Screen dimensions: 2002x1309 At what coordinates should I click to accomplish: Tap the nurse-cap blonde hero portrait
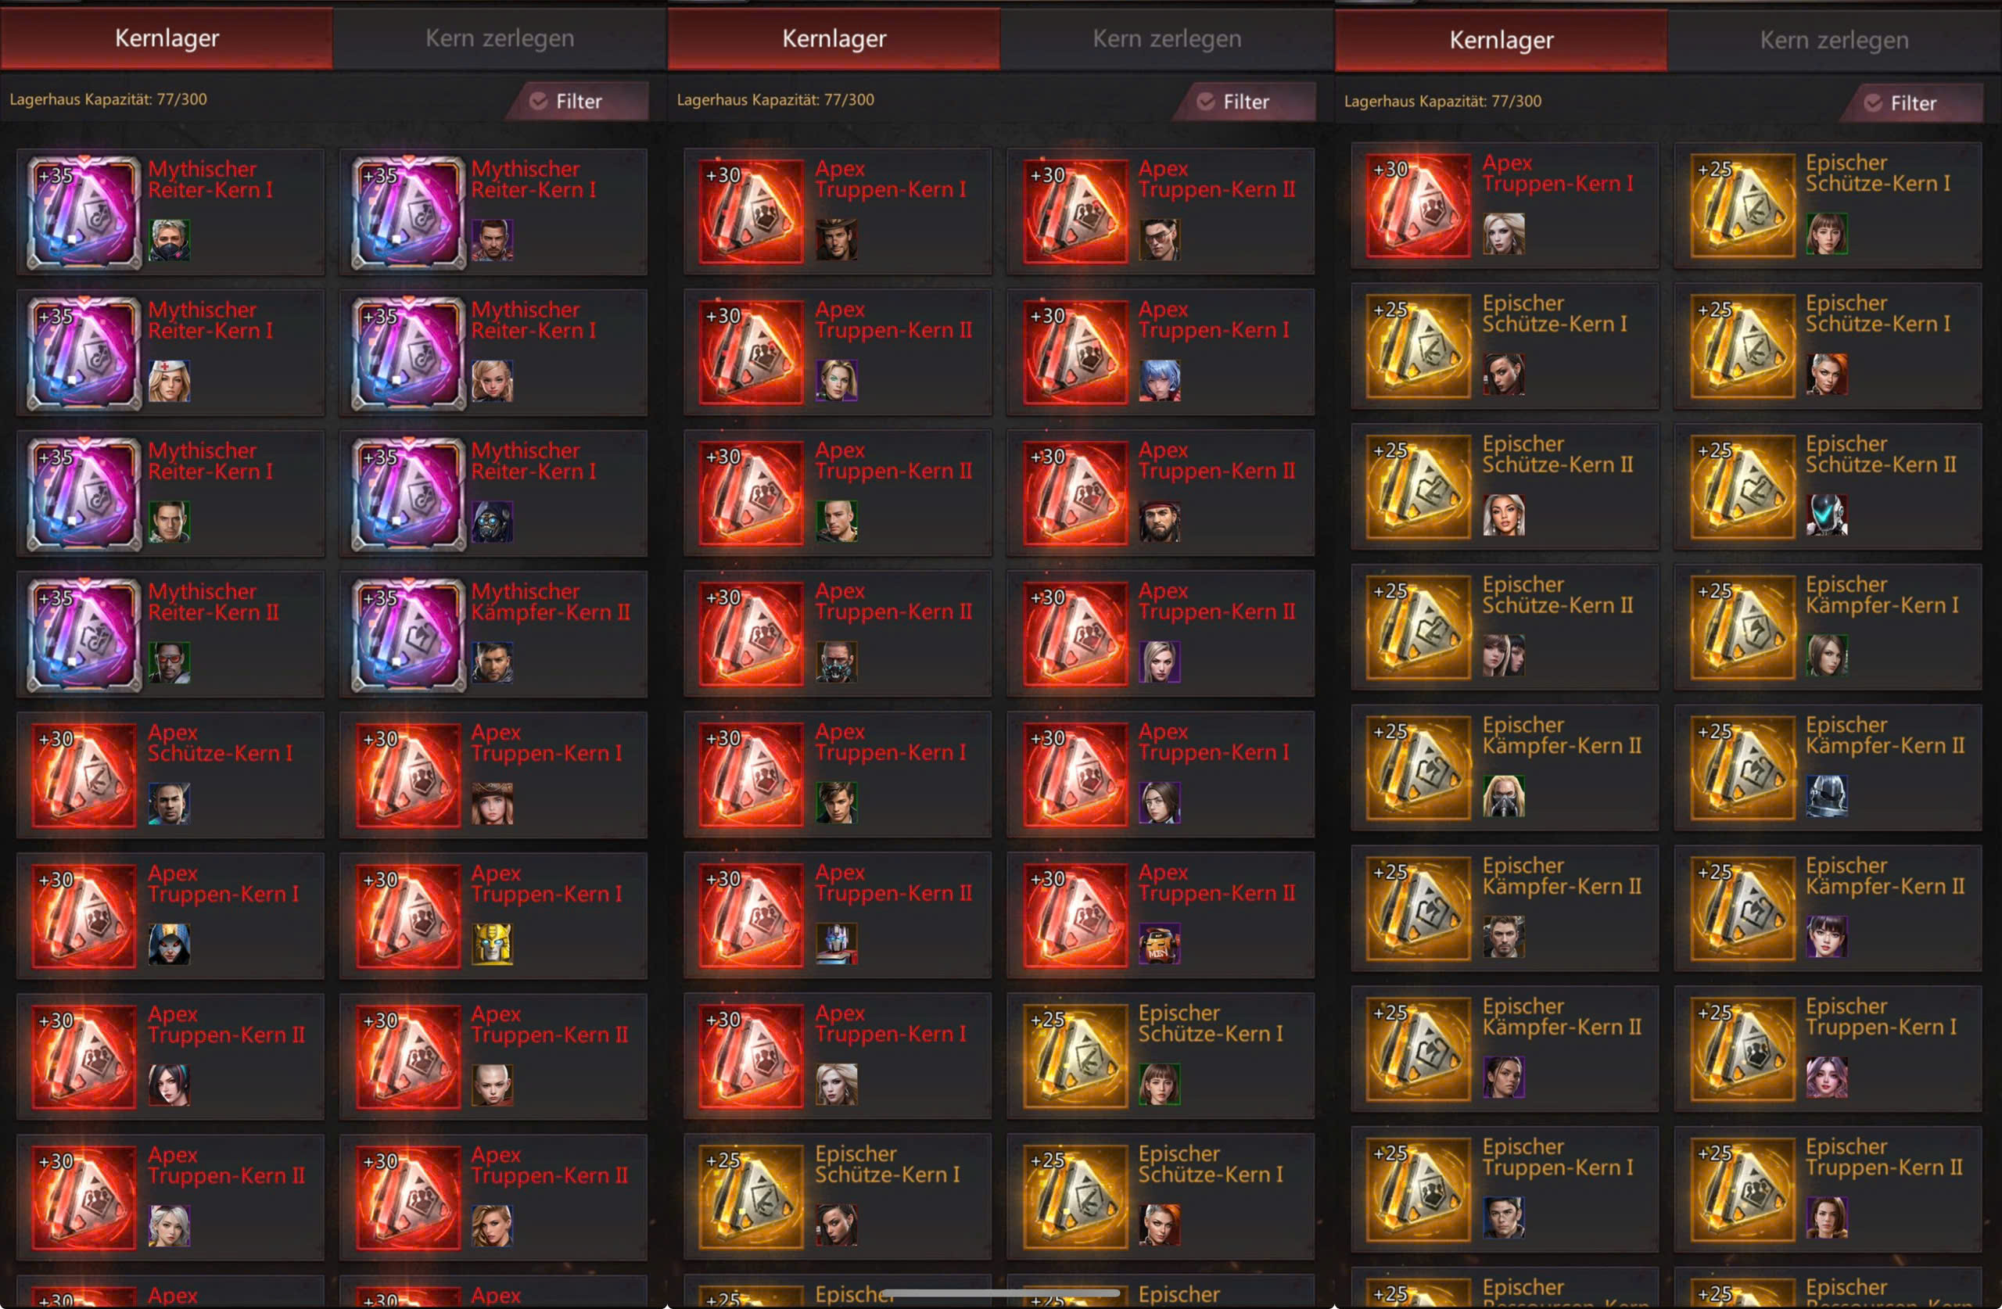click(169, 381)
